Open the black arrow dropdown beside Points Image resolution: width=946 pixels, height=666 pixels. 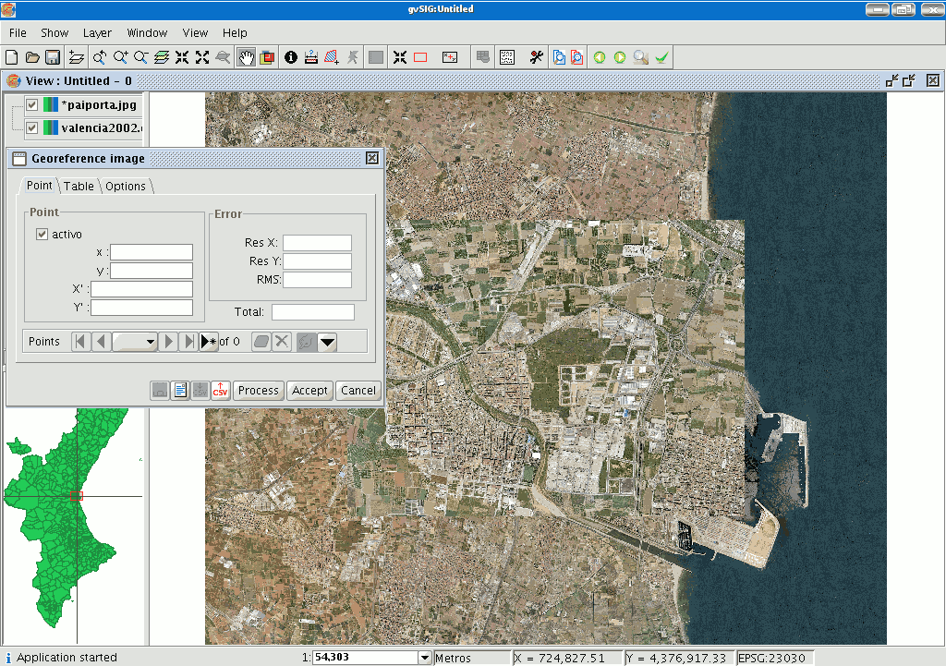tap(327, 342)
